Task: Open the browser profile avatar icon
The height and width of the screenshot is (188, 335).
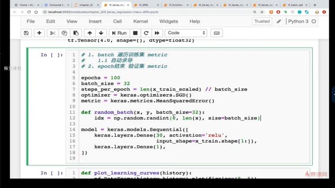Action: click(x=317, y=12)
